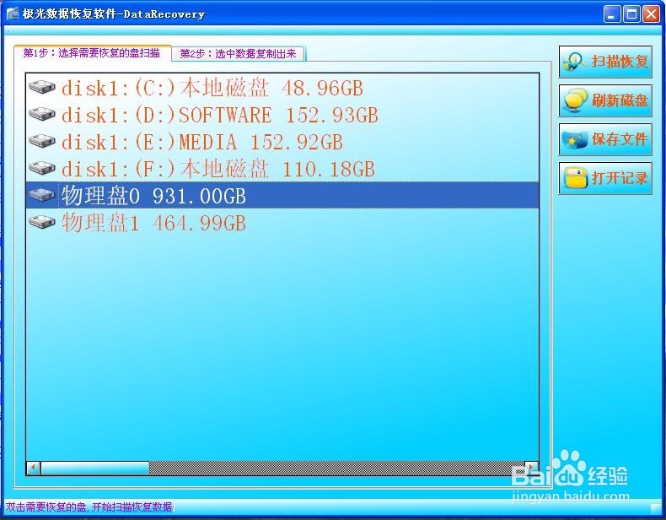This screenshot has width=666, height=520.
Task: Click the horizontal scrollbar thumb
Action: point(94,468)
